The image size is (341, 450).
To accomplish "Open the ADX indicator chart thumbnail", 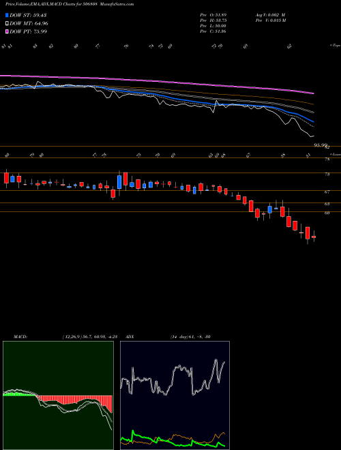I will (175, 395).
